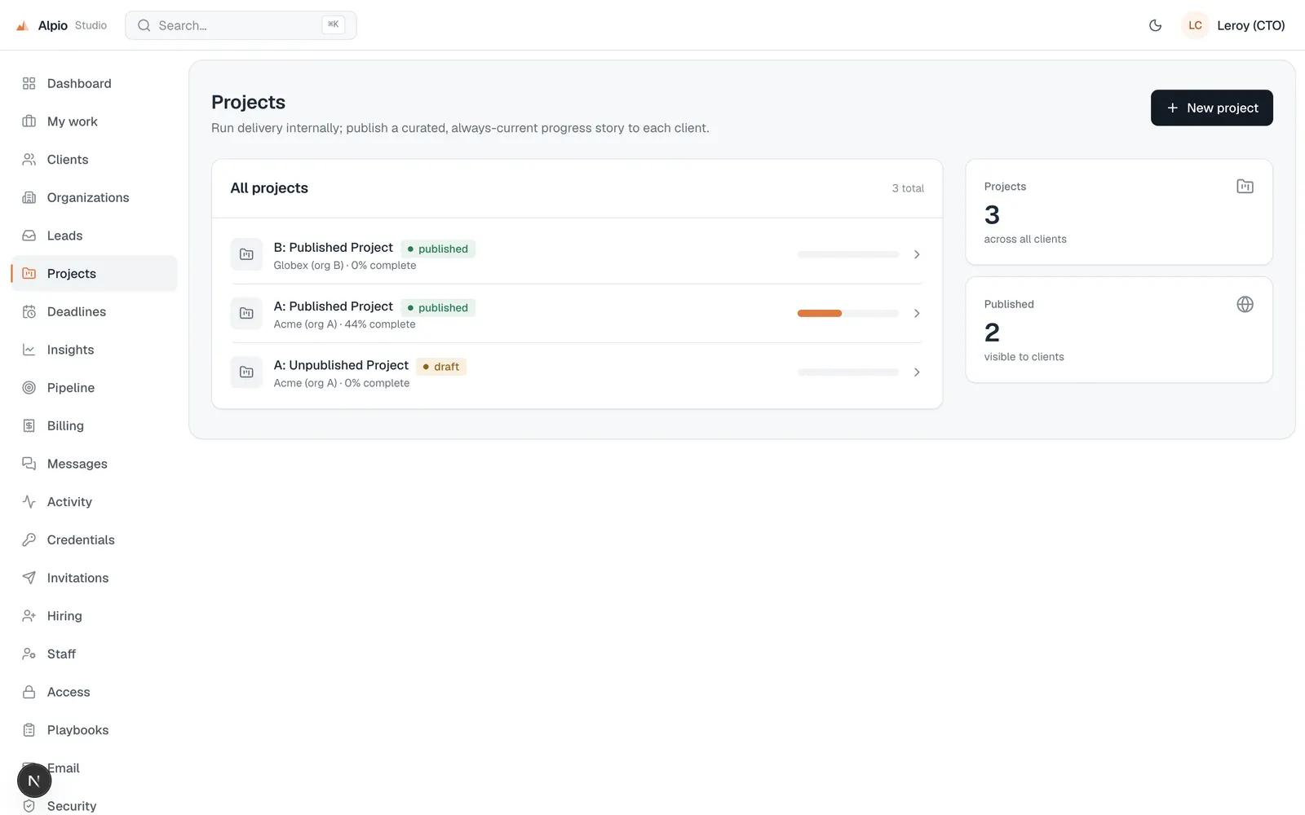The height and width of the screenshot is (815, 1305).
Task: Click the draft badge on A: Unpublished Project
Action: tap(441, 367)
